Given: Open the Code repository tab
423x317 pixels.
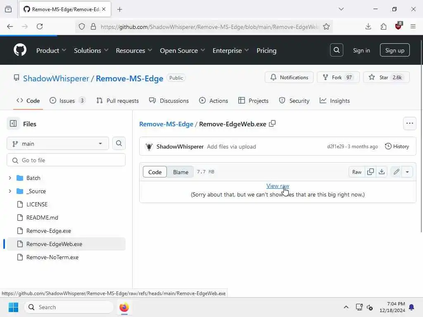Looking at the screenshot, I should (28, 101).
